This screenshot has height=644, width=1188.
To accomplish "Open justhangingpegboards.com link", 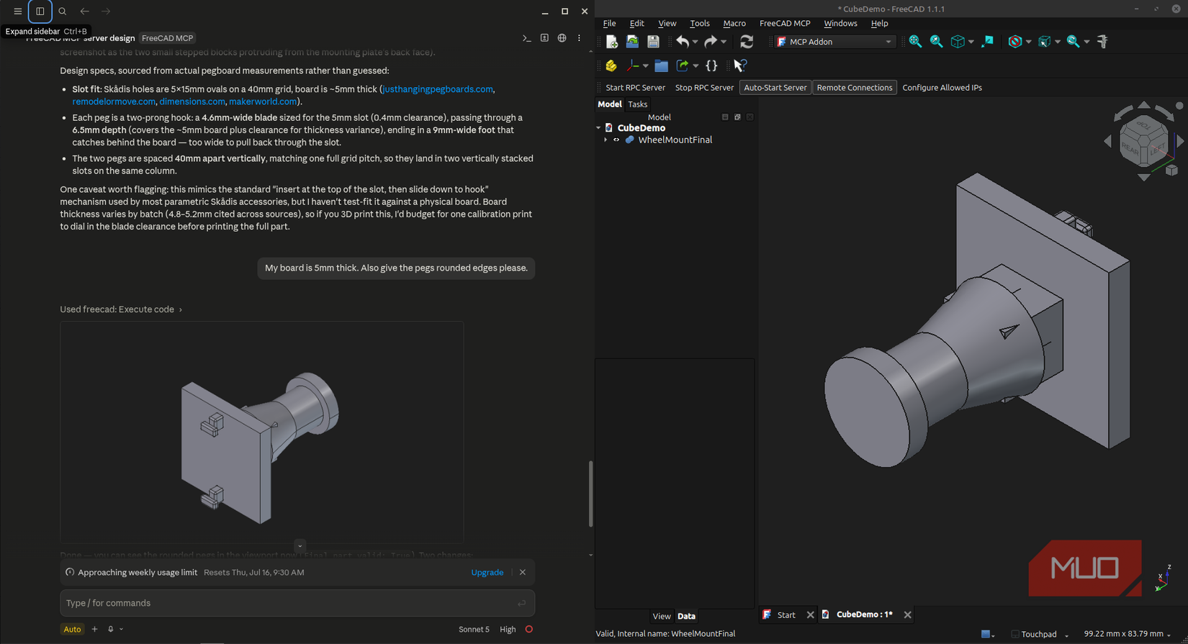I will [x=438, y=89].
